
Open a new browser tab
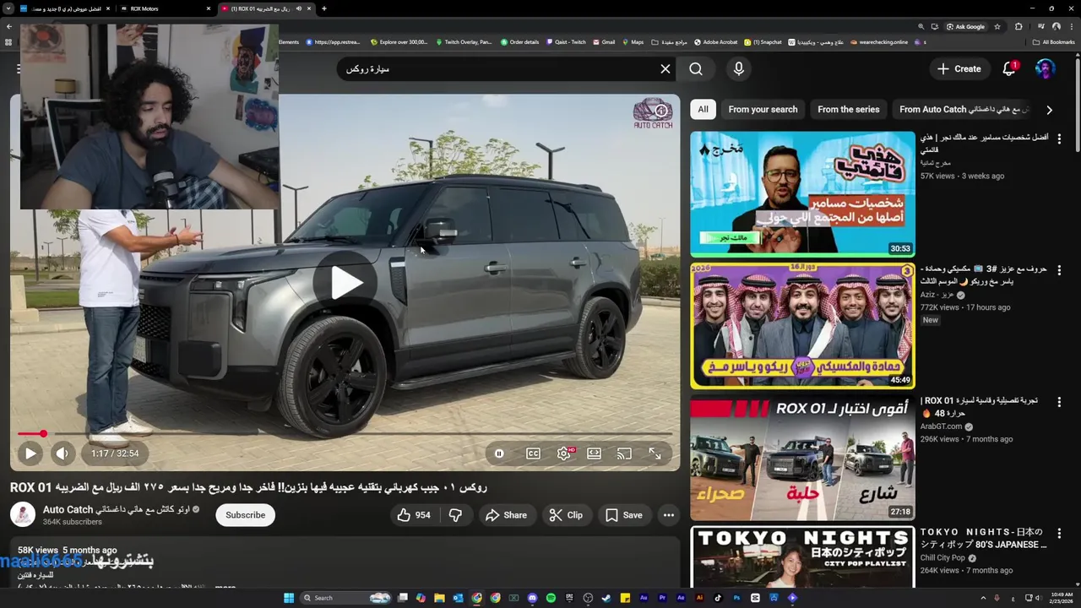click(324, 8)
